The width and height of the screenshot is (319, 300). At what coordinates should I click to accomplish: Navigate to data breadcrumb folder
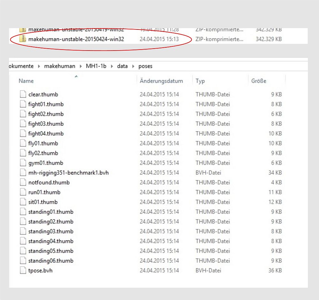(122, 66)
